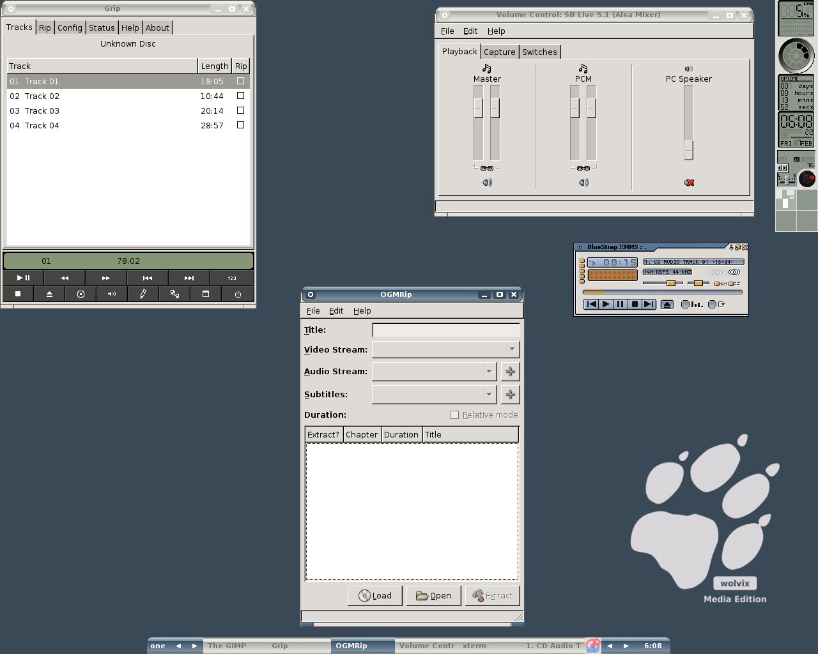The height and width of the screenshot is (654, 818).
Task: Click the Title input field in OGMRip
Action: (445, 330)
